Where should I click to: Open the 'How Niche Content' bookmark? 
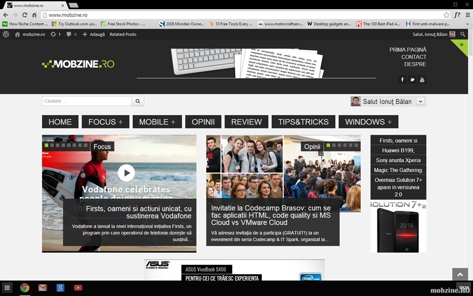tap(25, 24)
